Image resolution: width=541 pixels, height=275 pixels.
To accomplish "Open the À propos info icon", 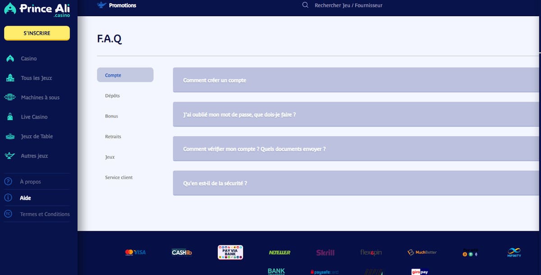I will [x=9, y=181].
